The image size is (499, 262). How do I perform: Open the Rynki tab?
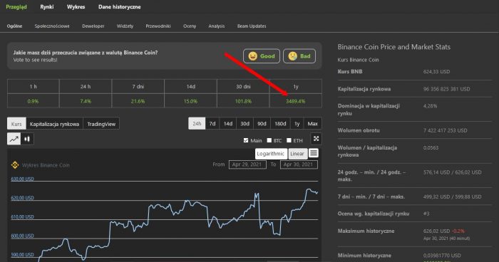47,6
